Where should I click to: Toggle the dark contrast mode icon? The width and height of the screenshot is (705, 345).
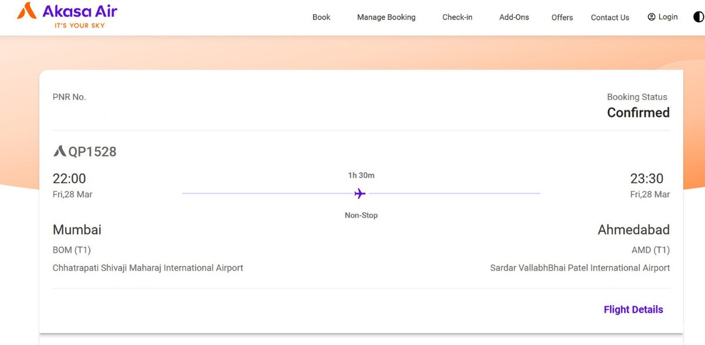[699, 17]
